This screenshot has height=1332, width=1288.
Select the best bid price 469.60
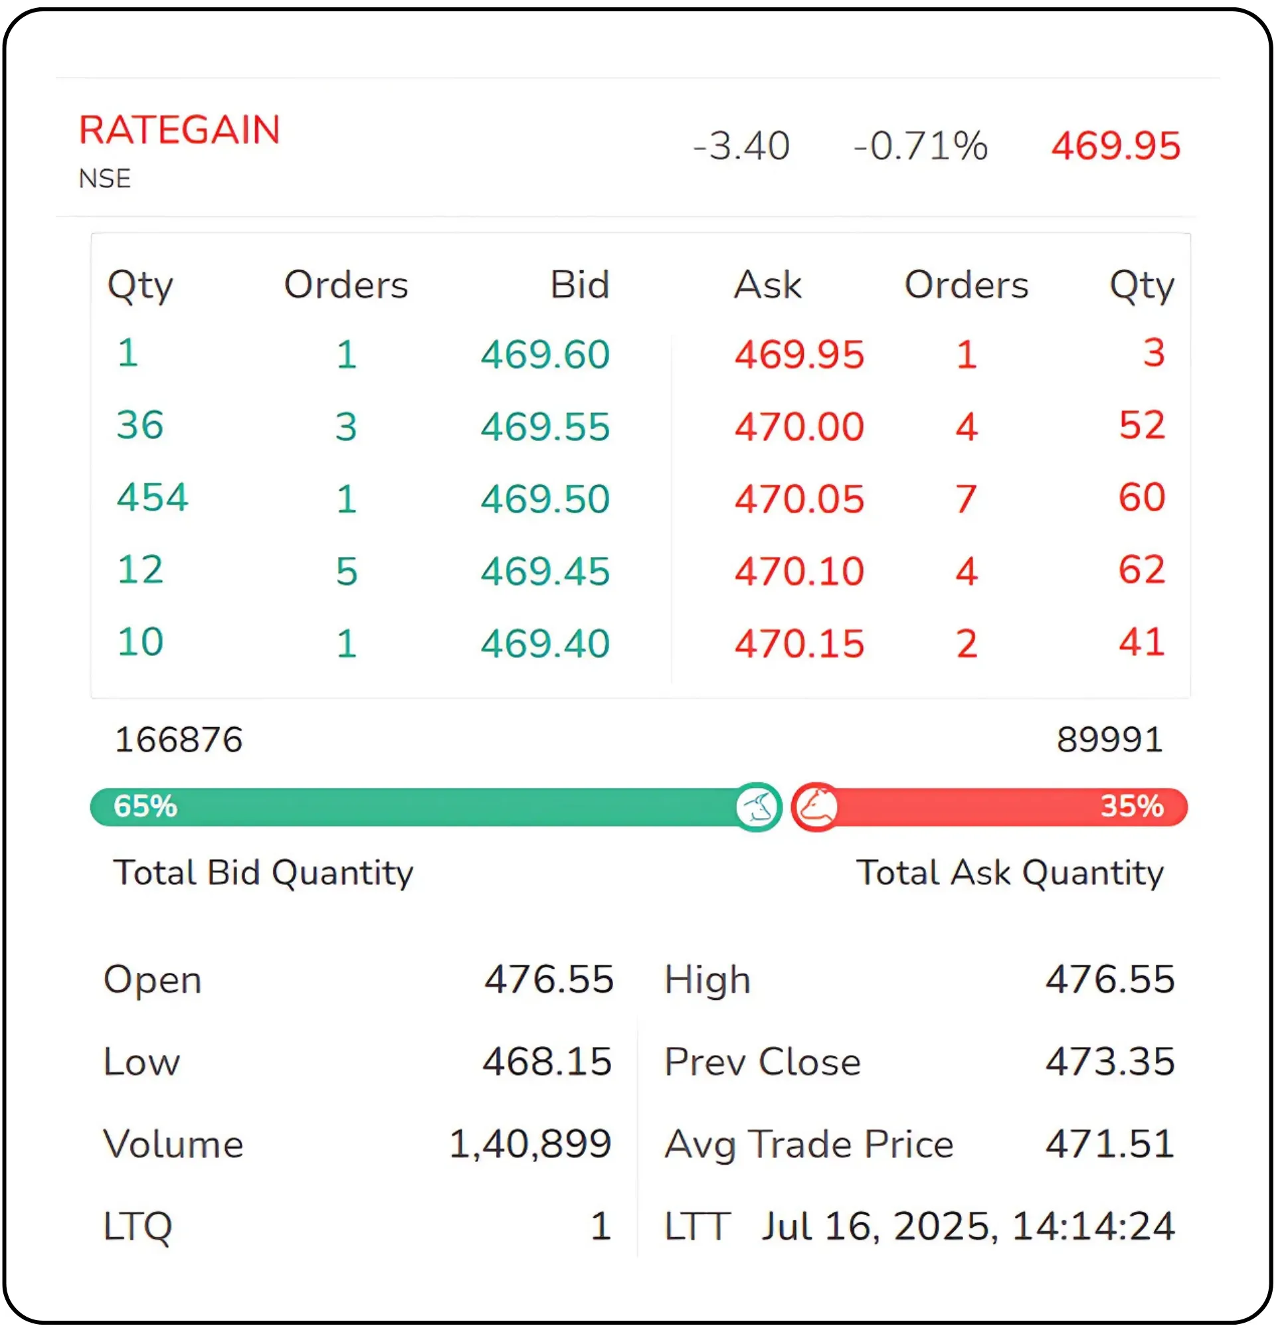[545, 355]
